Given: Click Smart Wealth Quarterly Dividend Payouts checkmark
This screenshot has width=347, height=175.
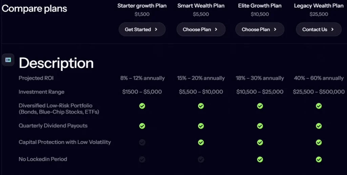Looking at the screenshot, I should pyautogui.click(x=201, y=126).
